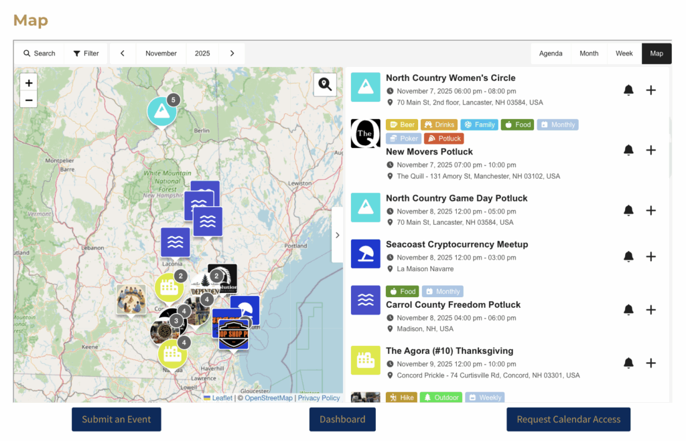Expand The Agora Thanksgiving event details
This screenshot has width=686, height=441.
[x=650, y=363]
